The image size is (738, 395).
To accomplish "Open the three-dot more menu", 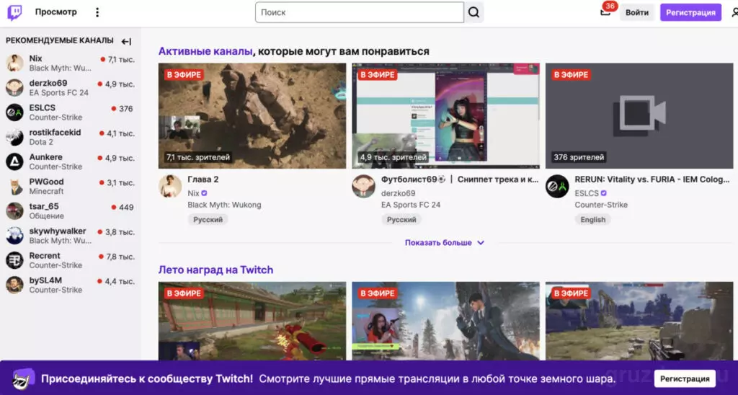I will point(97,12).
